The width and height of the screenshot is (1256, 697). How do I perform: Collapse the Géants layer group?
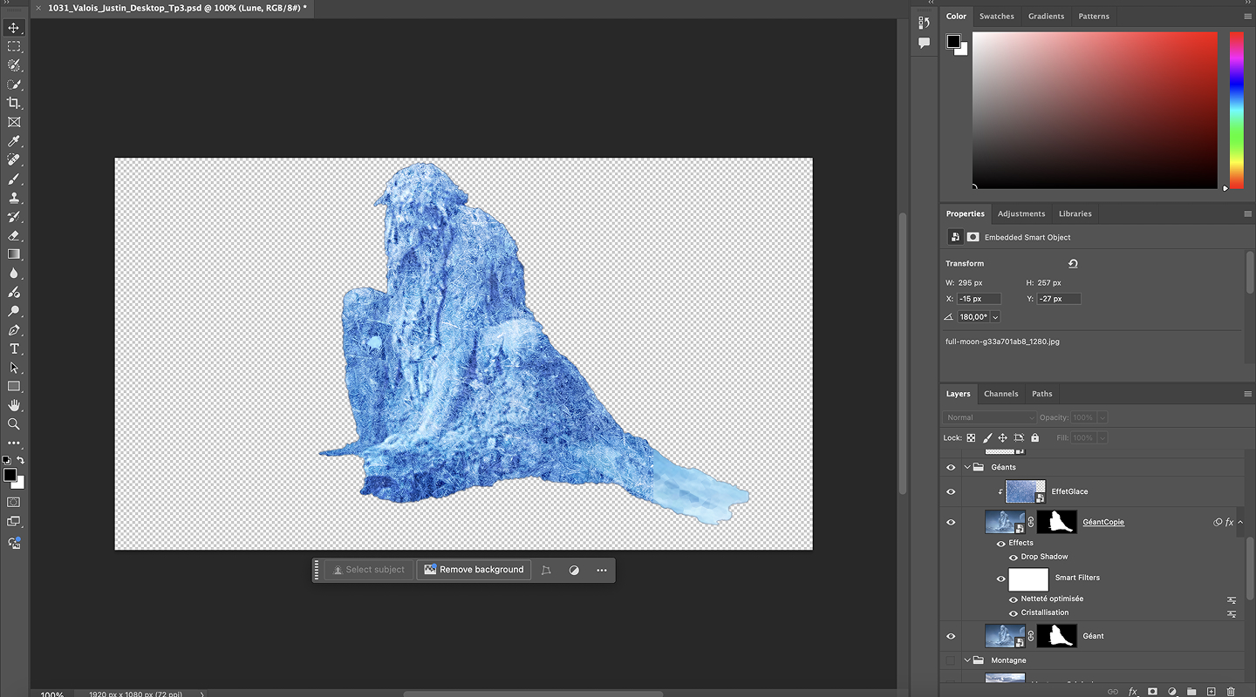967,467
